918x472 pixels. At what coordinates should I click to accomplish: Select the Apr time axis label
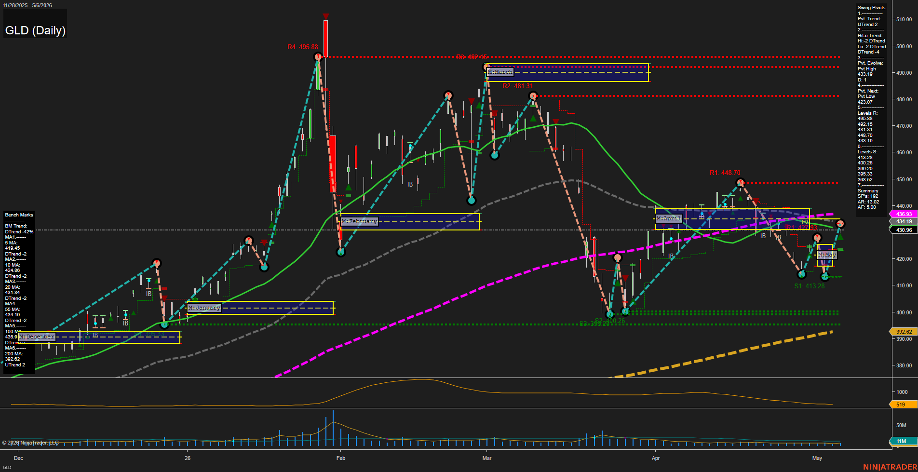point(656,458)
